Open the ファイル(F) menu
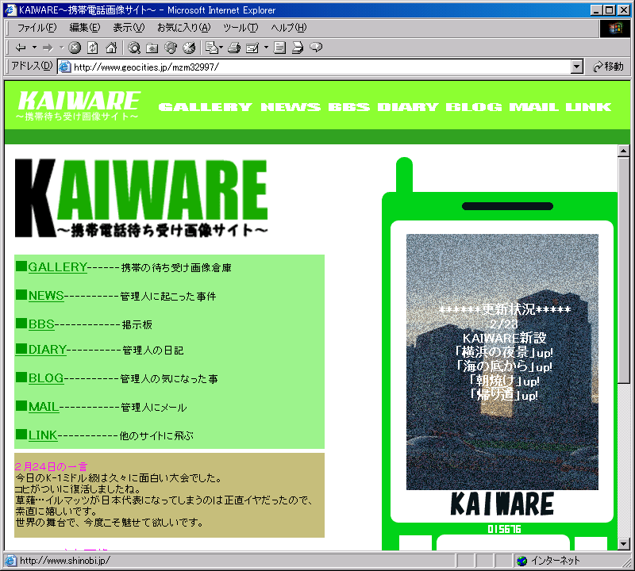635x571 pixels. pyautogui.click(x=37, y=28)
